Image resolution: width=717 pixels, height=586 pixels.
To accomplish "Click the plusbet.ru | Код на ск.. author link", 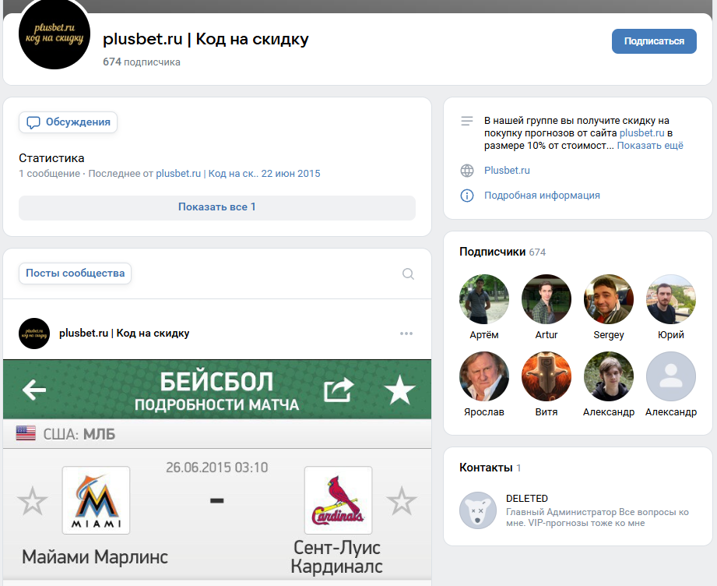I will tap(207, 174).
